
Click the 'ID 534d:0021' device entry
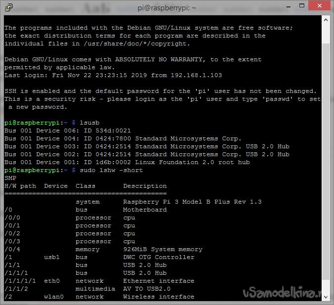pos(107,131)
